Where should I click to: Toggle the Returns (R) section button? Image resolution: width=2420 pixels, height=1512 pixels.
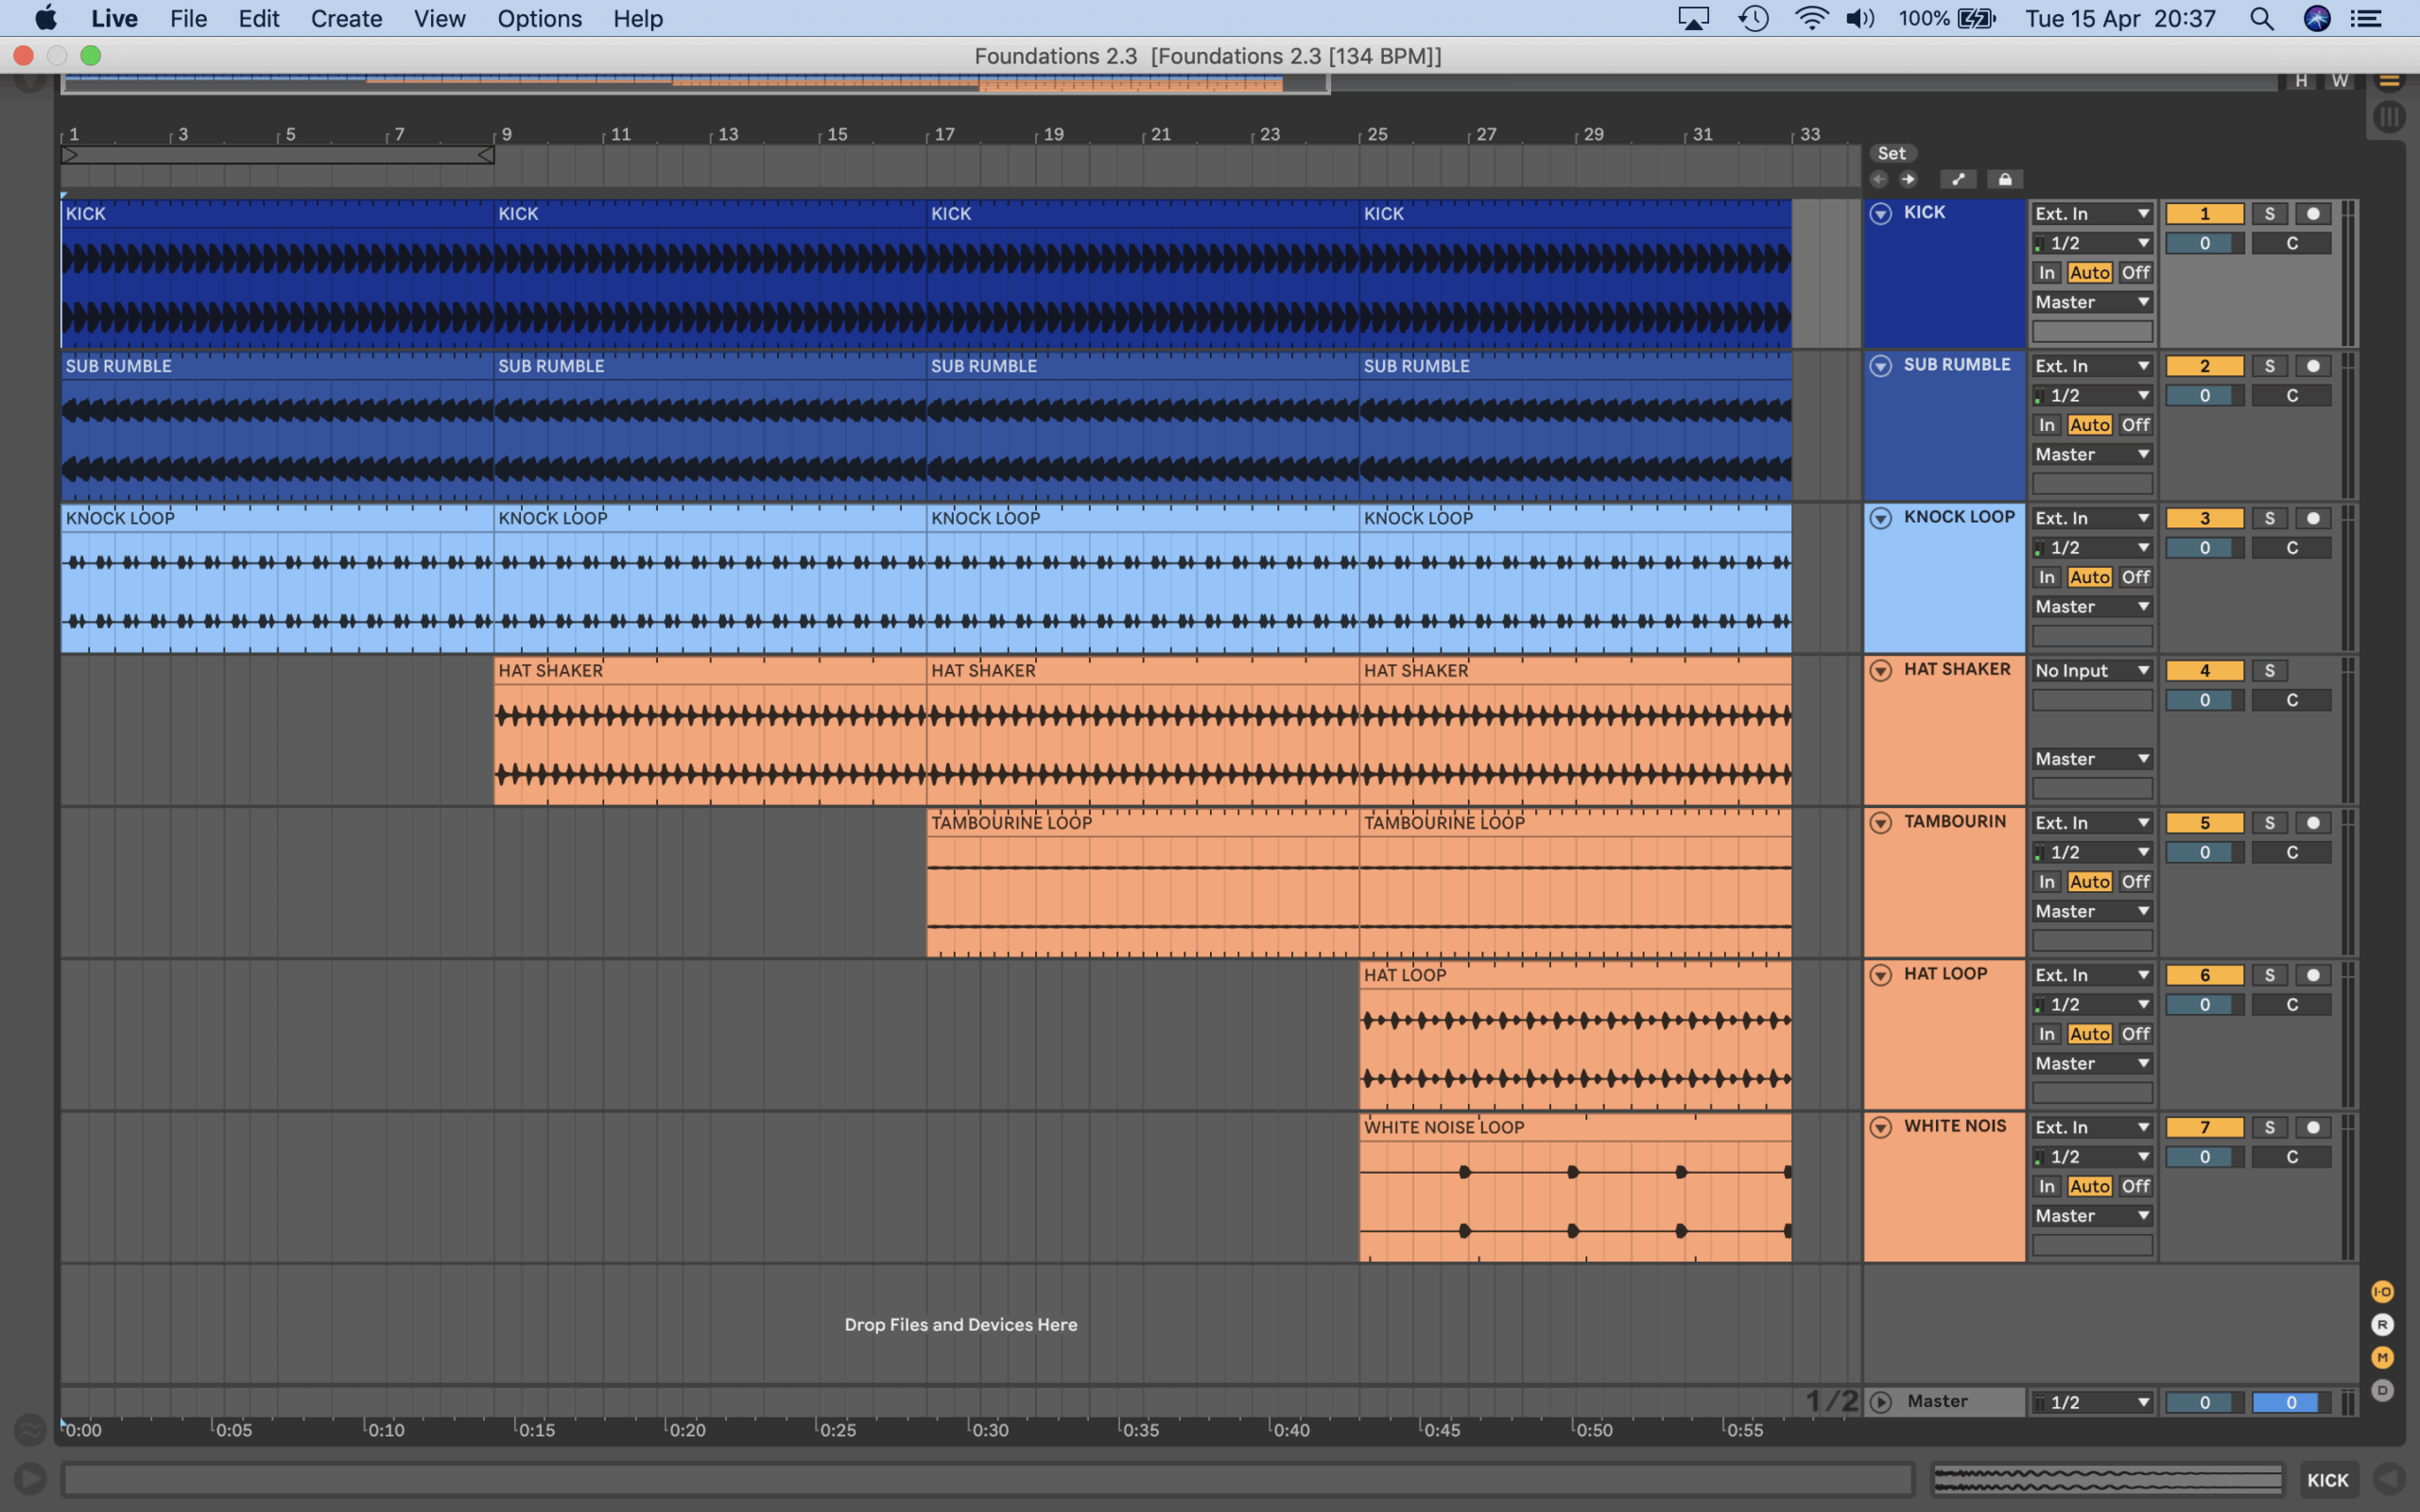[2382, 1325]
